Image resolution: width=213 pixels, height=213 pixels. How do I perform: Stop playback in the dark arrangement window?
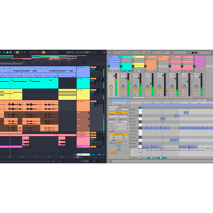coord(7,52)
